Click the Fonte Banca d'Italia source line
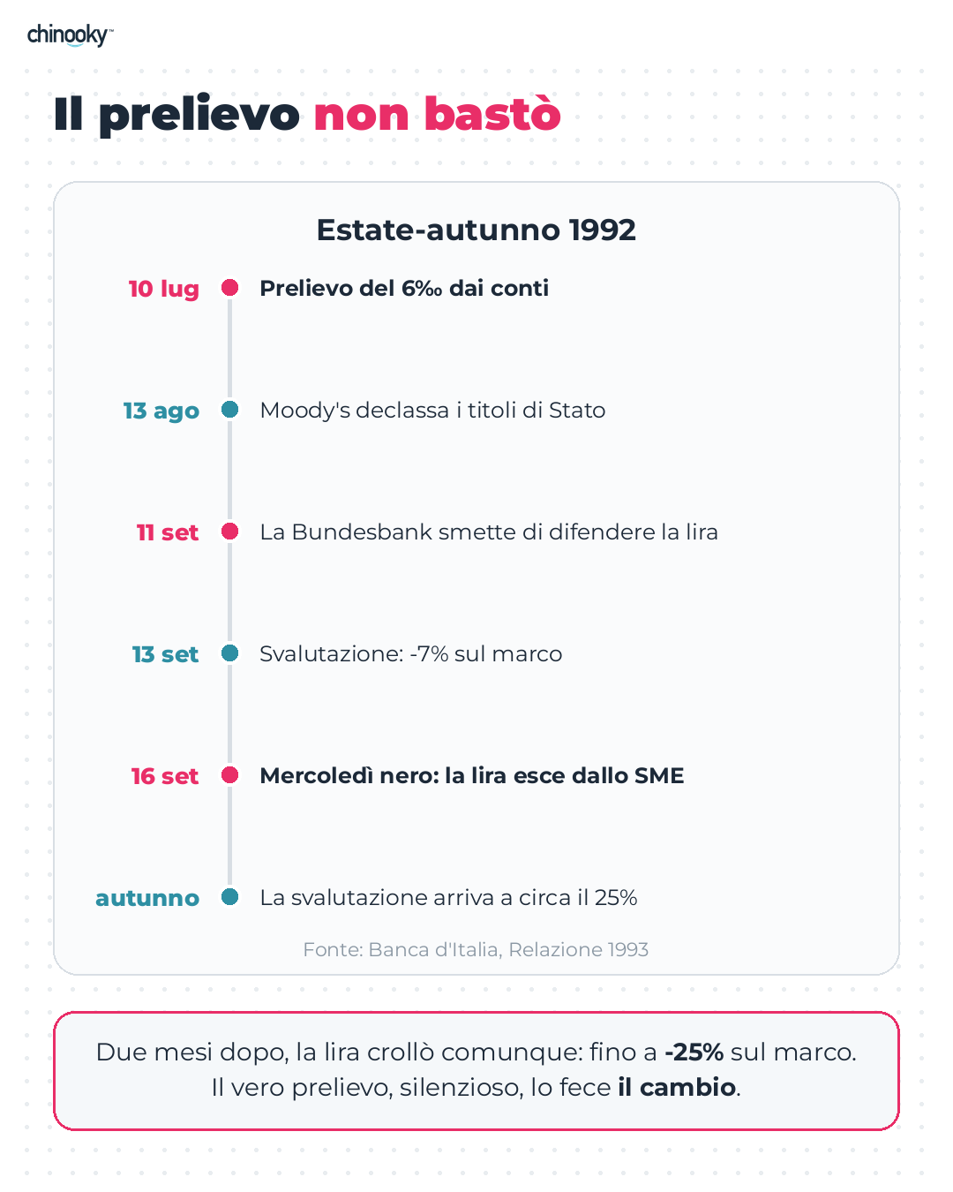This screenshot has height=1192, width=953. (x=476, y=950)
